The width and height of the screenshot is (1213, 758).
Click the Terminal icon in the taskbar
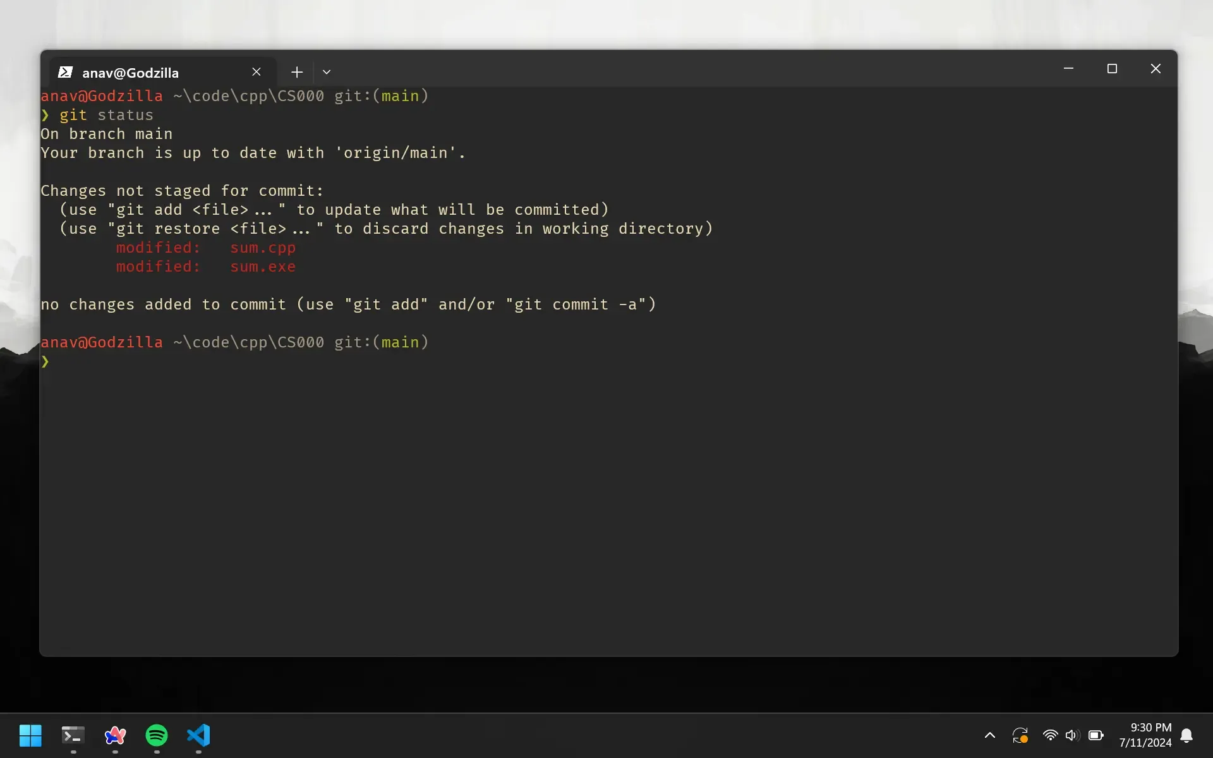tap(73, 735)
